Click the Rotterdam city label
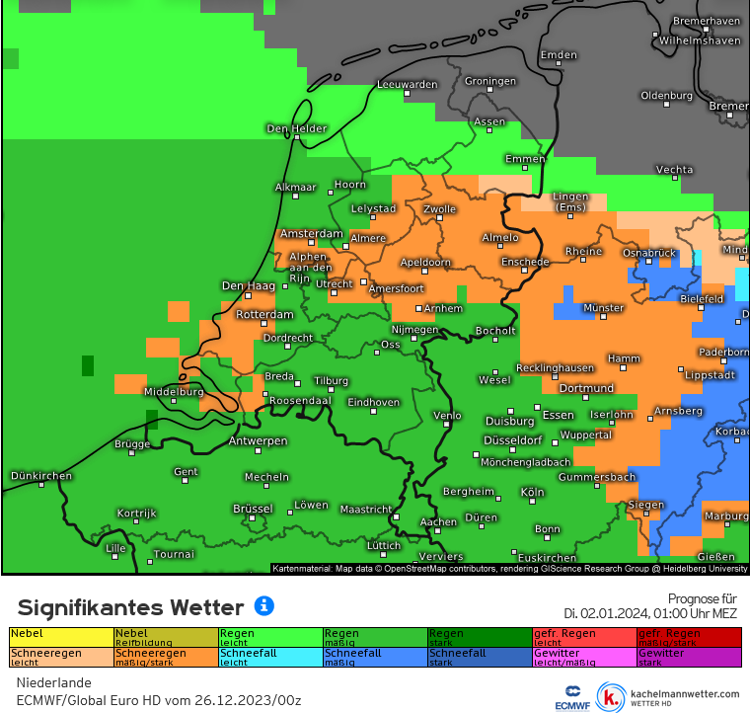750x713 pixels. (x=264, y=314)
